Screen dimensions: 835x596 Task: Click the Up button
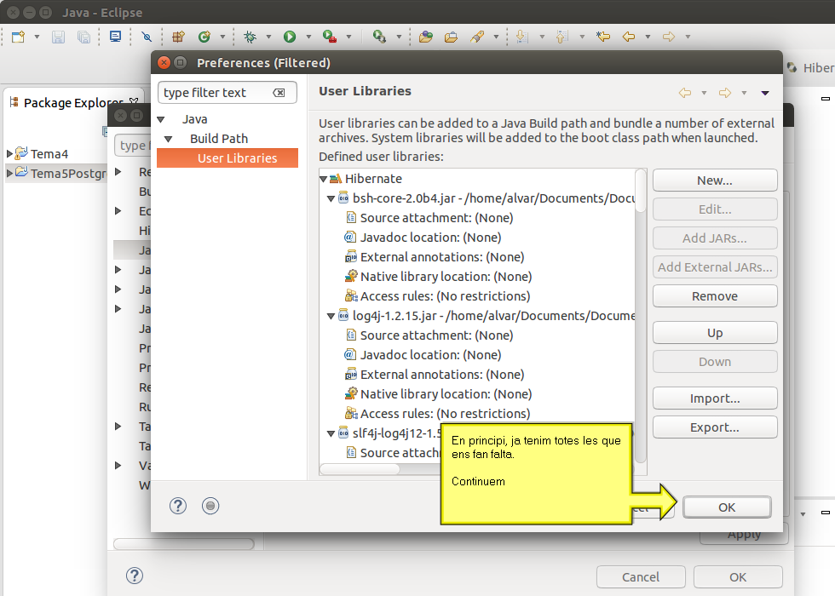click(x=715, y=333)
